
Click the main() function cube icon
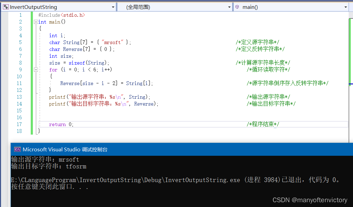(237, 7)
